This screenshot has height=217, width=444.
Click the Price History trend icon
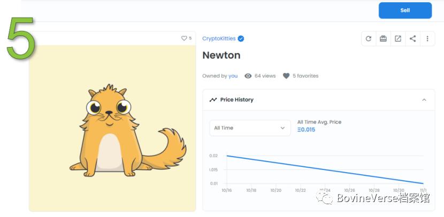coord(213,100)
